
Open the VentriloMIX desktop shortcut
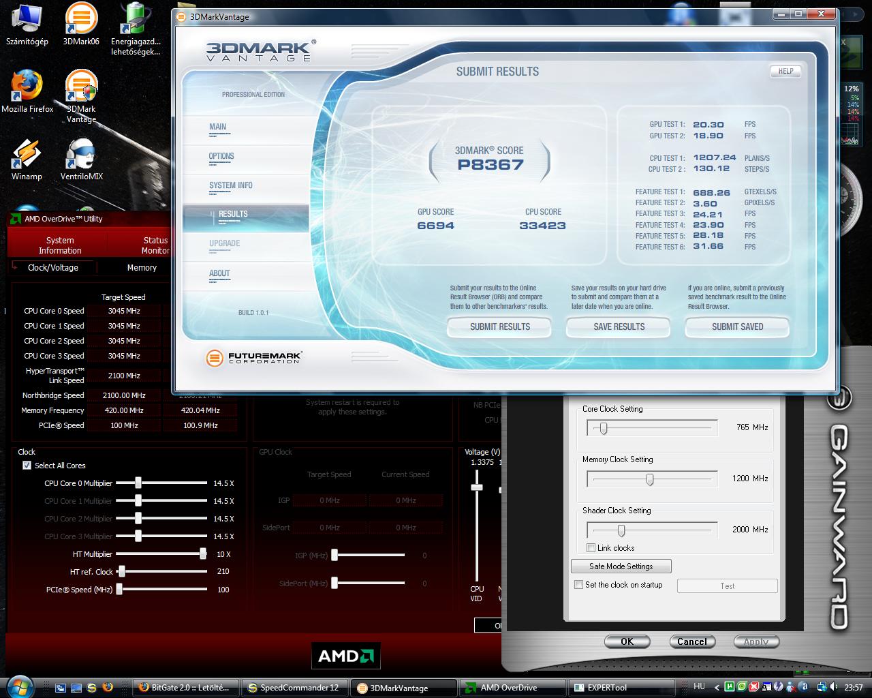tap(81, 160)
